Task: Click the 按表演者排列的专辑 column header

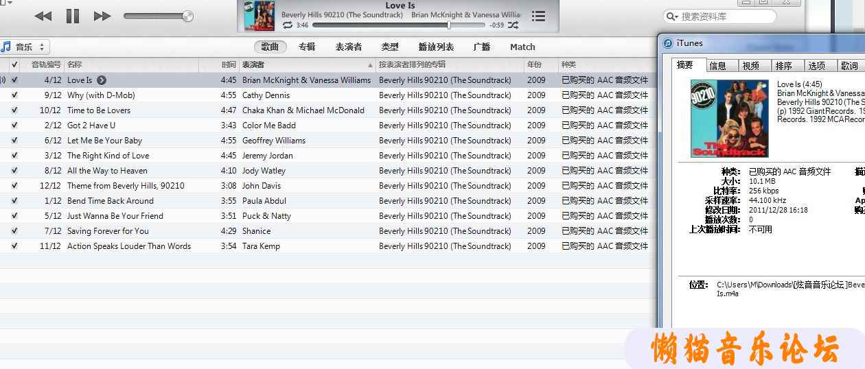Action: coord(450,64)
